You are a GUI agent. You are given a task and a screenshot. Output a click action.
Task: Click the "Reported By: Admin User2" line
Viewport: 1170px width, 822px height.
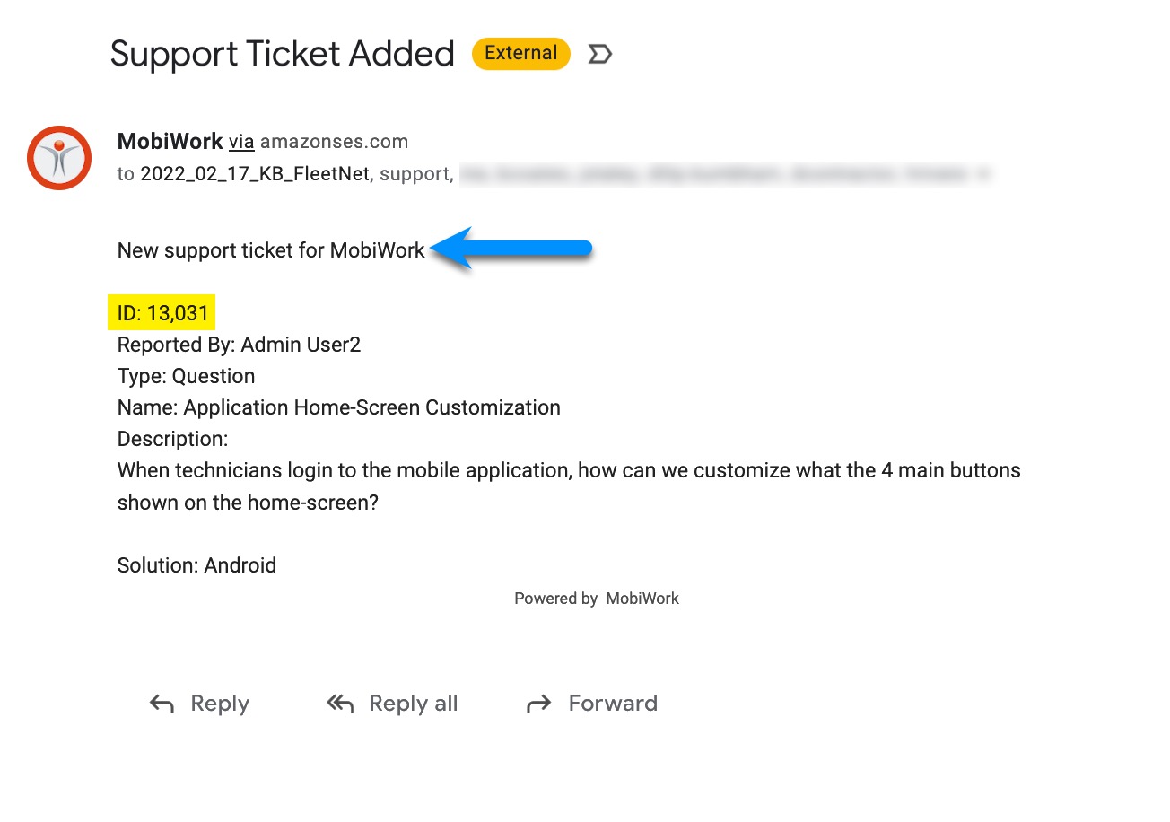(x=239, y=345)
